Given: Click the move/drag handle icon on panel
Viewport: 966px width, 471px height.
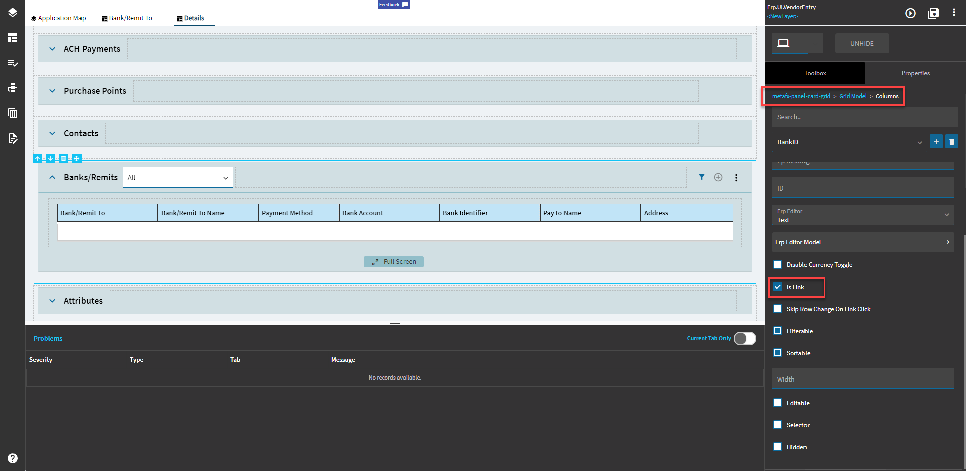Looking at the screenshot, I should 77,159.
